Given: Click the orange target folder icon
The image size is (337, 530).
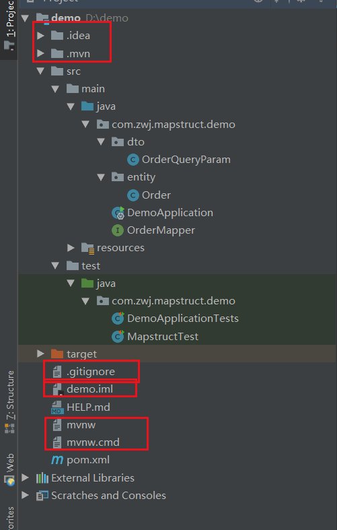Looking at the screenshot, I should [x=57, y=354].
